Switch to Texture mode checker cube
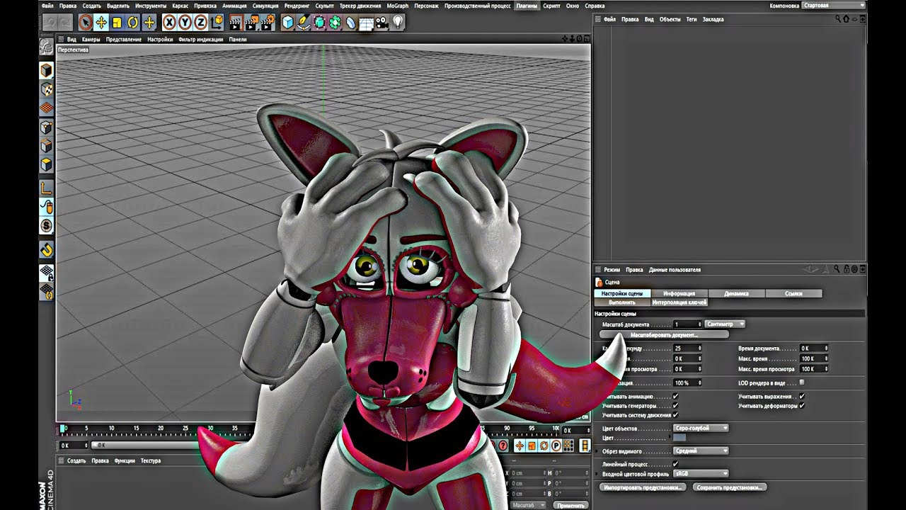 tap(46, 89)
